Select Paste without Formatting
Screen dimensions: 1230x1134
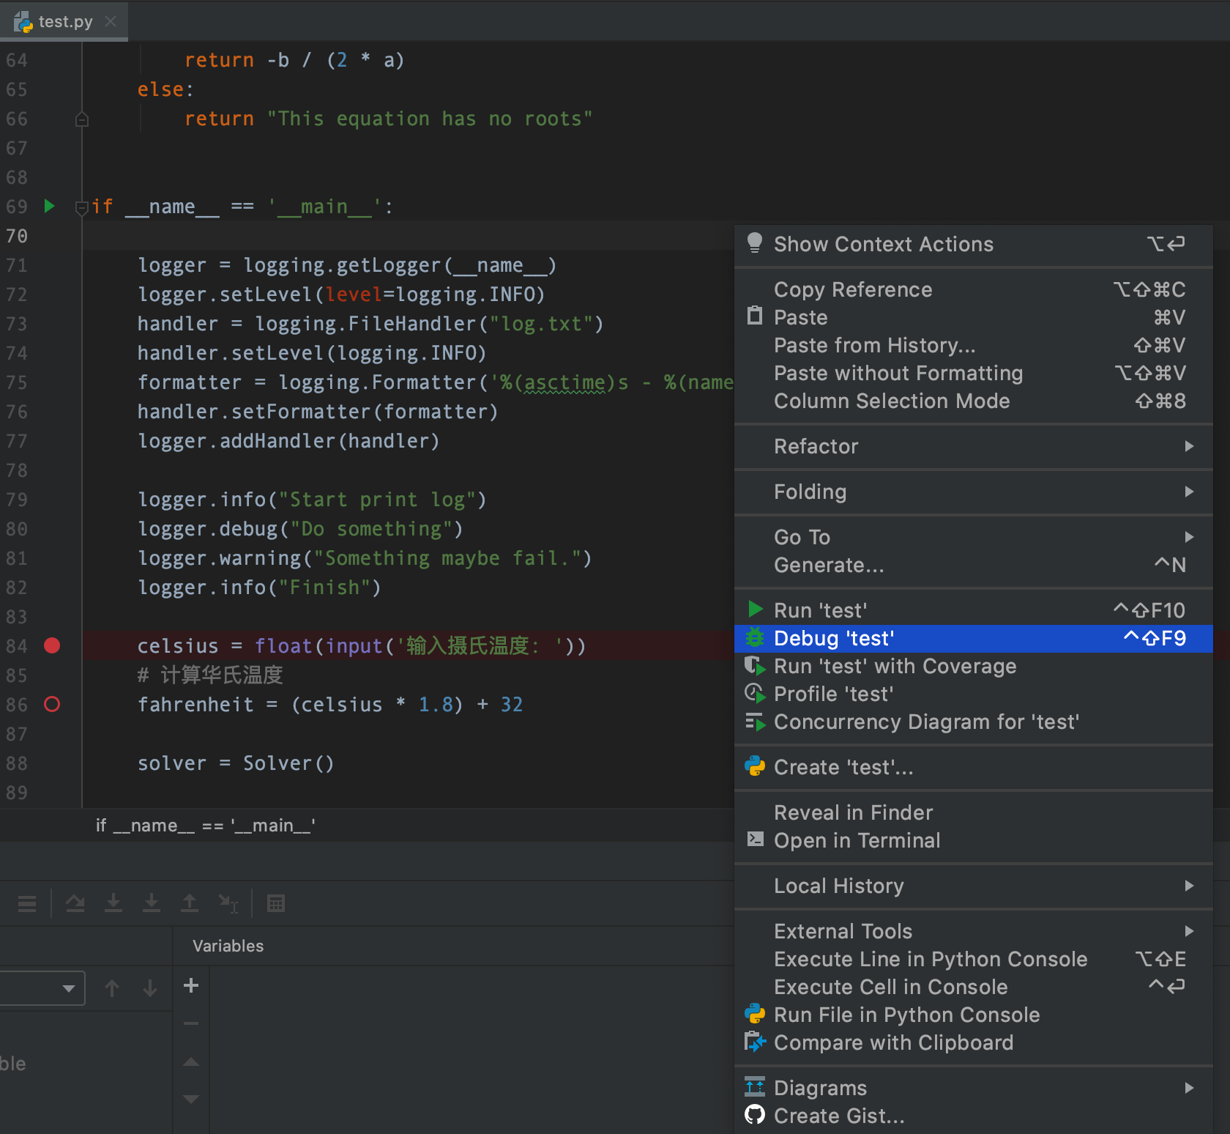click(x=974, y=373)
